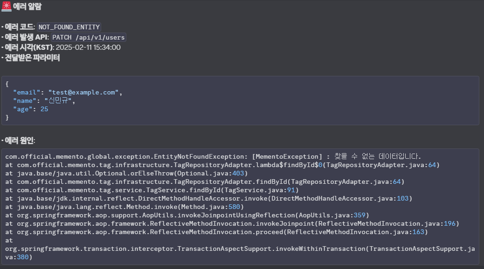This screenshot has width=484, height=269.
Task: Click the 전달받은 파라미터 label
Action: pos(32,58)
